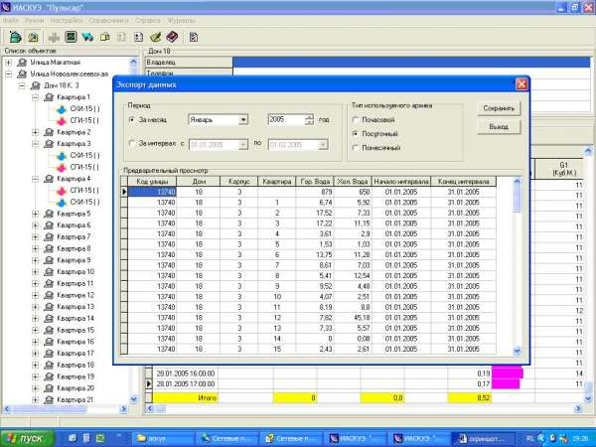This screenshot has width=596, height=447.
Task: Select the blue СХИ-15 meter under Квартира 4
Action: [x=77, y=202]
